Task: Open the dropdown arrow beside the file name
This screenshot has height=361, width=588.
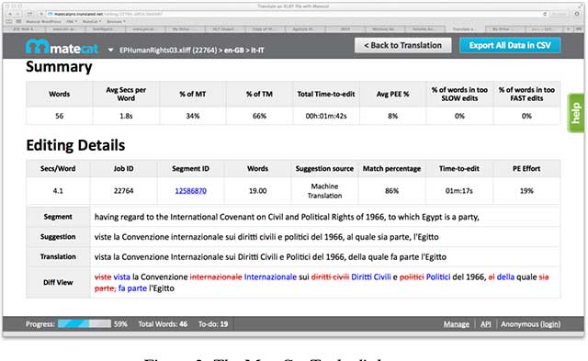Action: point(110,50)
